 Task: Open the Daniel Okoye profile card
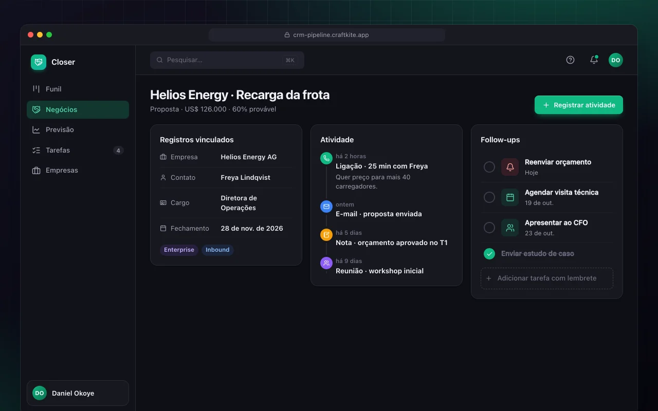[x=78, y=393]
